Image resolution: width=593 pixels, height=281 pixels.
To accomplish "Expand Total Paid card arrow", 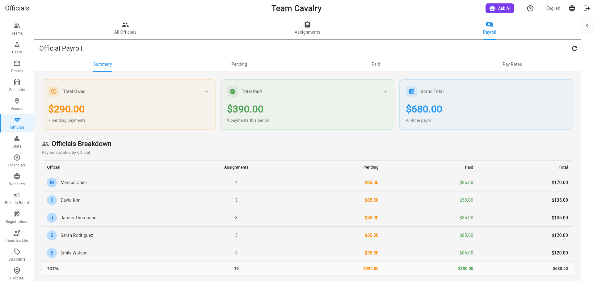I will click(x=385, y=91).
